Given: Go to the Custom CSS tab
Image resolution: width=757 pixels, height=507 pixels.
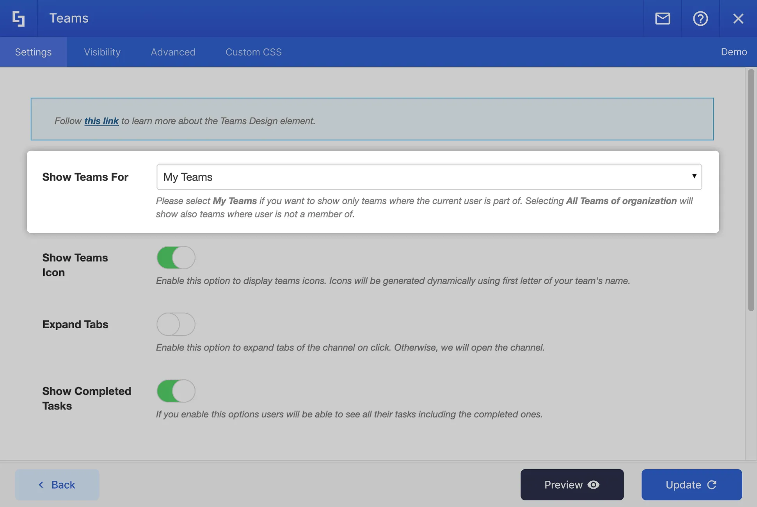Looking at the screenshot, I should coord(253,52).
